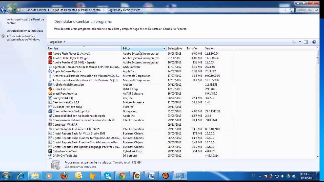
Task: Click the change-view icon in the toolbar
Action: [x=294, y=42]
